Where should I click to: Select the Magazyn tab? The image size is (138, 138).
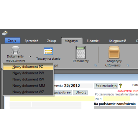tap(71, 41)
